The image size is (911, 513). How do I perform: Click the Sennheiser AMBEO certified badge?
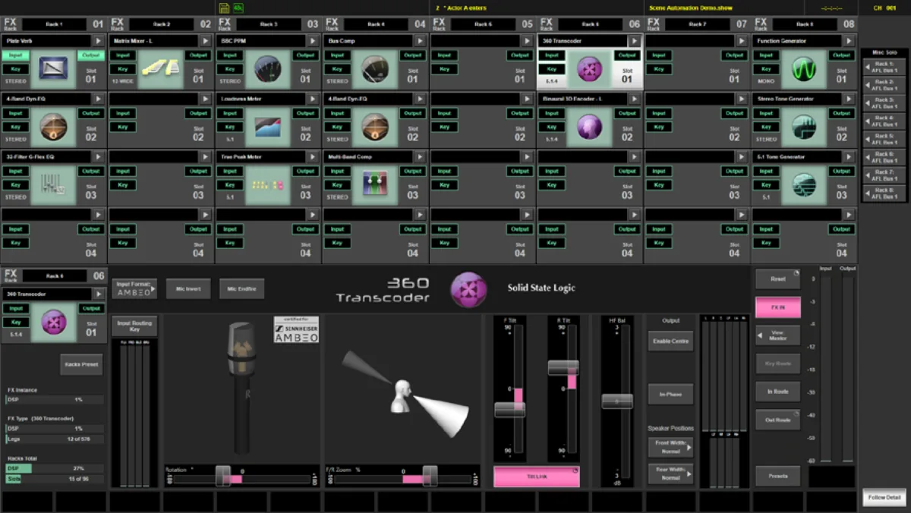tap(296, 329)
